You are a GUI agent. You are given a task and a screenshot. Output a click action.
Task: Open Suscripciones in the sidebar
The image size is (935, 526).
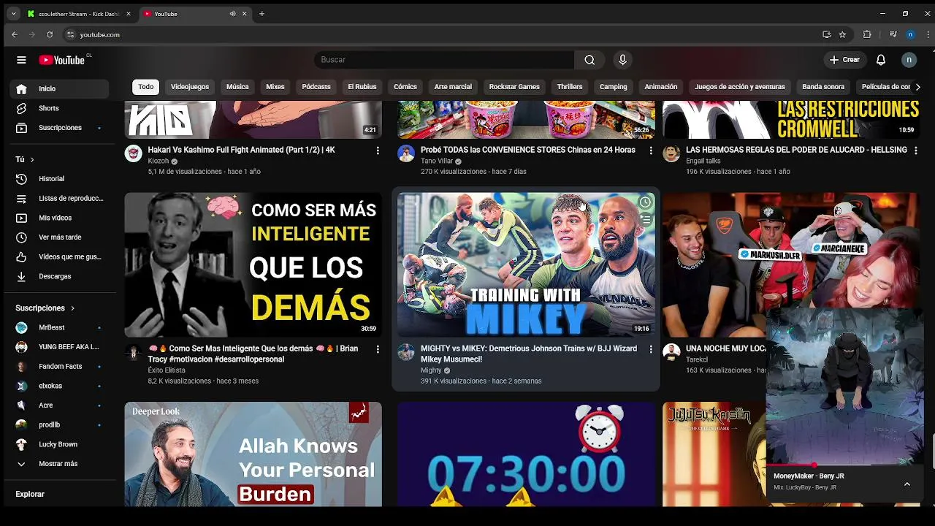pyautogui.click(x=58, y=128)
